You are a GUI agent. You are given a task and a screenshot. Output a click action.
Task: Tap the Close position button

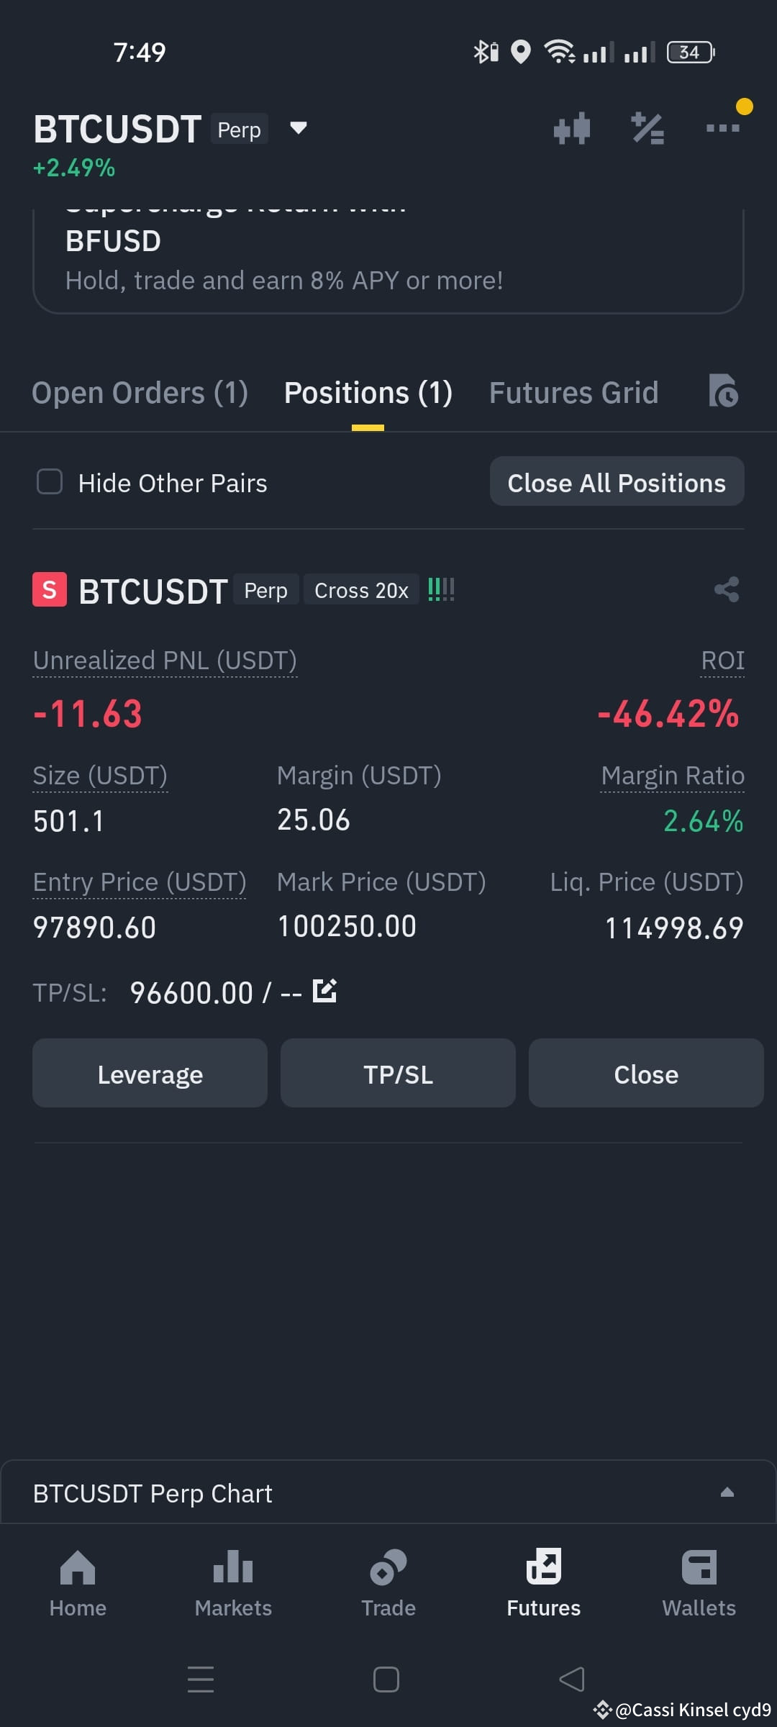click(645, 1074)
